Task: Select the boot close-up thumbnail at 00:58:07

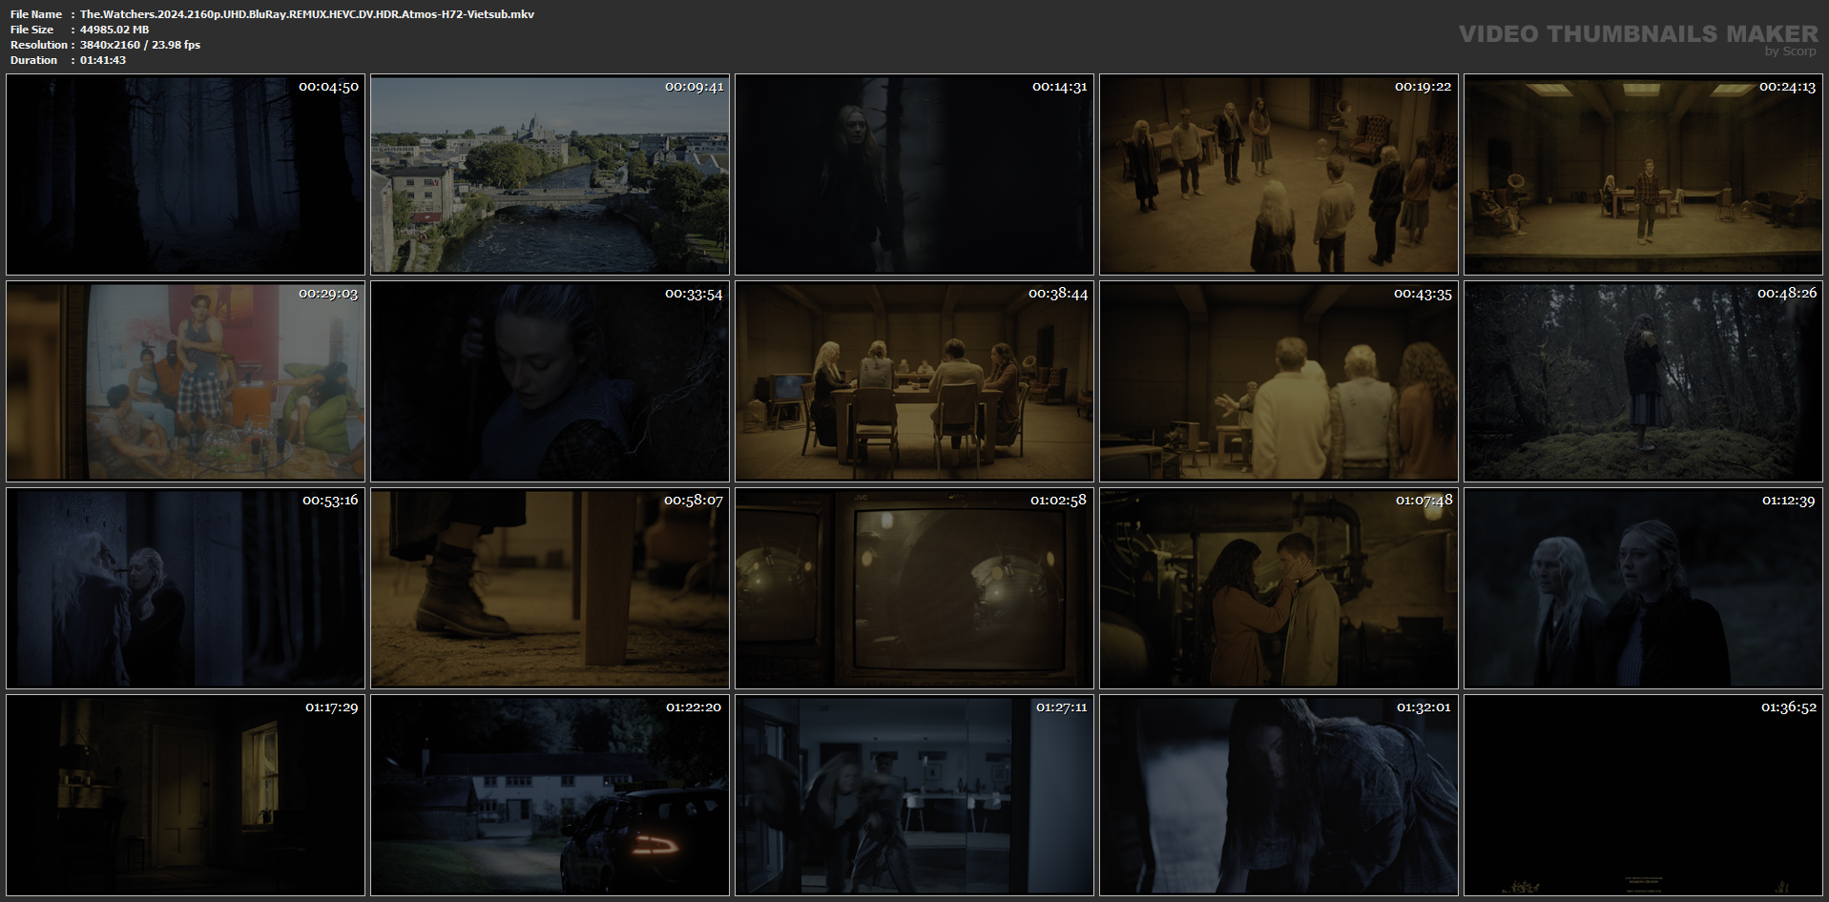Action: tap(550, 588)
